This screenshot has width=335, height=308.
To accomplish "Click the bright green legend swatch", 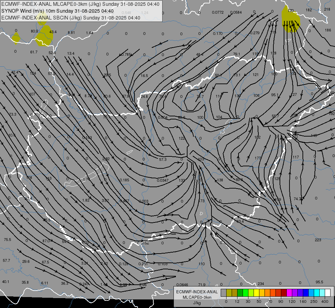I will (246, 293).
